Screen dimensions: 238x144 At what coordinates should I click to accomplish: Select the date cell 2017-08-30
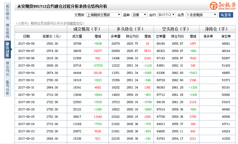pyautogui.click(x=27, y=95)
